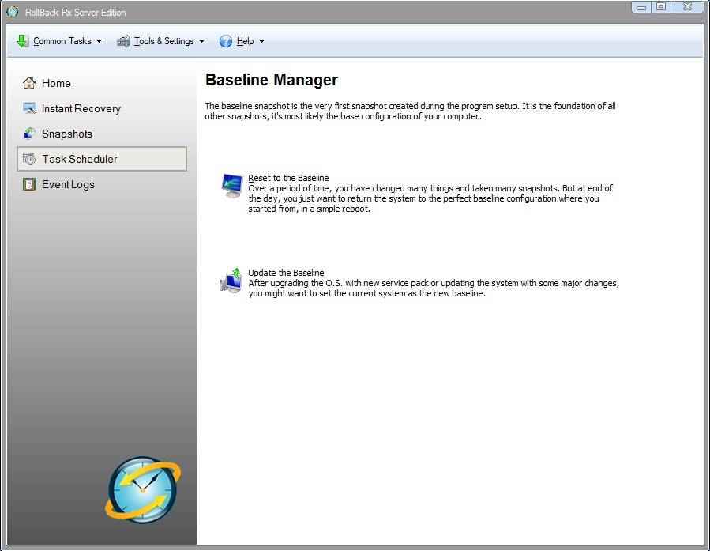The width and height of the screenshot is (710, 551).
Task: Expand the Help dropdown arrow
Action: (x=261, y=41)
